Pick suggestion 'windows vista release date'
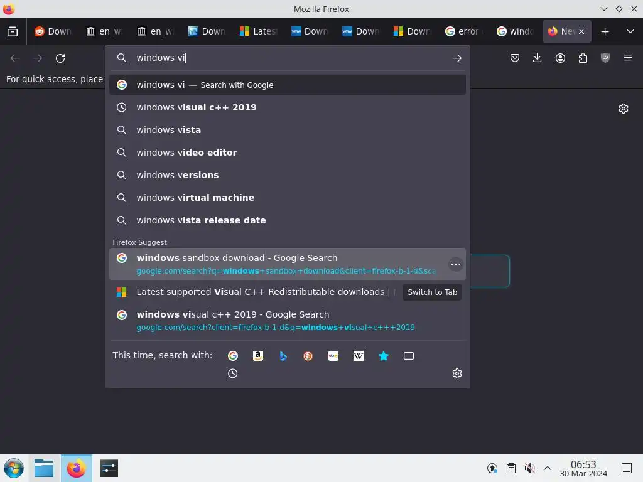The height and width of the screenshot is (482, 643). (x=288, y=220)
